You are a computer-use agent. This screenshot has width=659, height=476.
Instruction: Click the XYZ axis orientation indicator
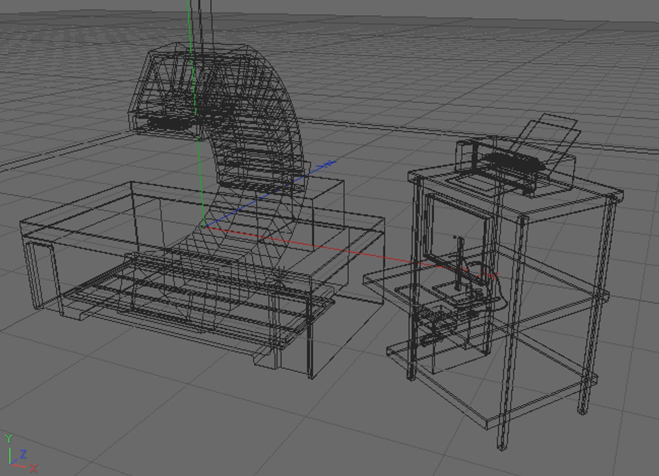coord(20,453)
